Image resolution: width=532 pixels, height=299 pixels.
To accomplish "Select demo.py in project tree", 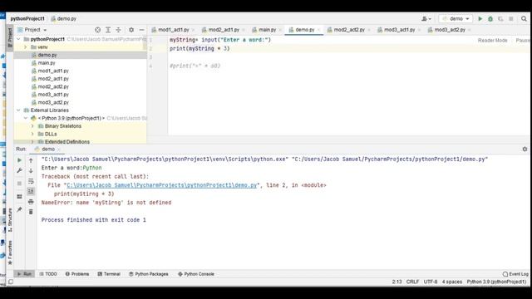I will pos(47,55).
